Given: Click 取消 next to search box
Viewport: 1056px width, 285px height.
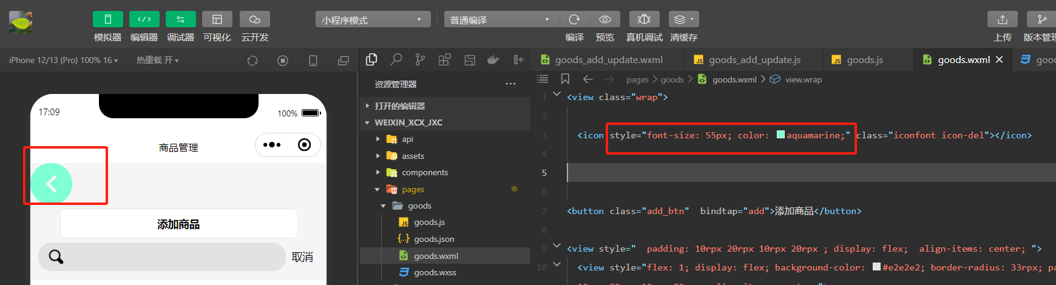Looking at the screenshot, I should pos(302,257).
